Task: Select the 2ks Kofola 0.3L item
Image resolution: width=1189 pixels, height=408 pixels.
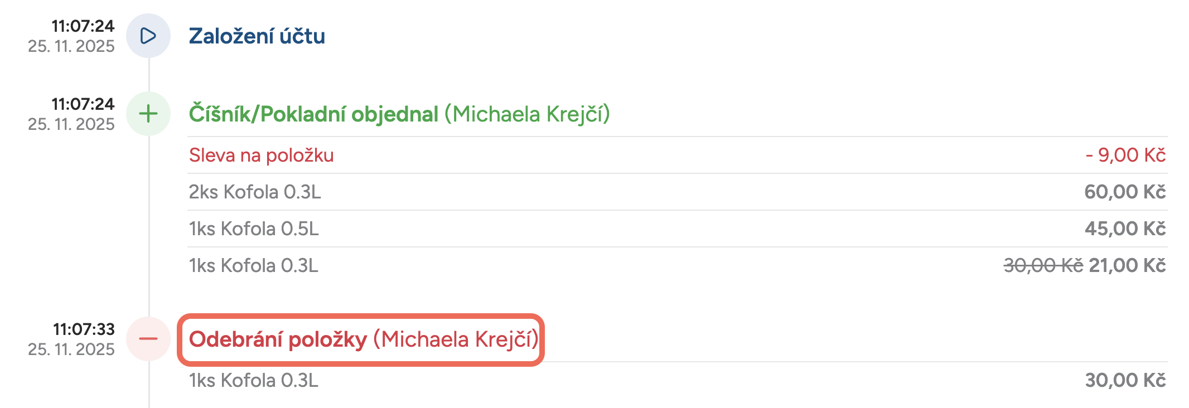Action: (x=255, y=192)
